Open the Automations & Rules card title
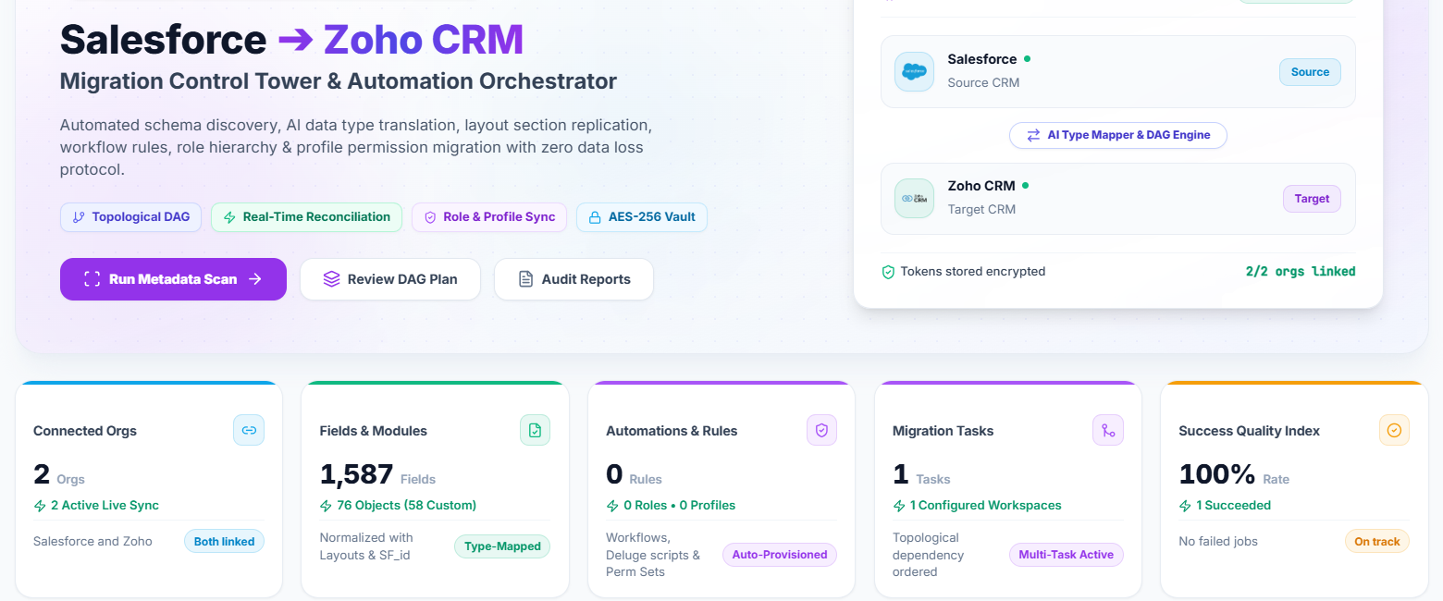This screenshot has height=601, width=1443. click(672, 431)
